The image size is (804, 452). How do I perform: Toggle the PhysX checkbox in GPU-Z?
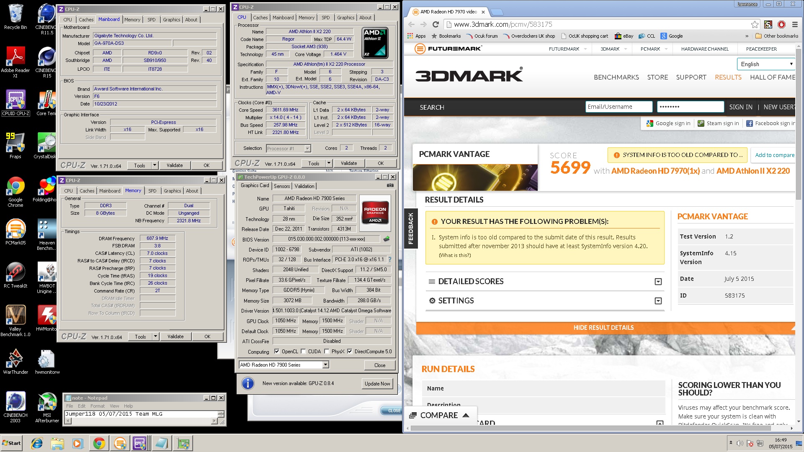(327, 352)
